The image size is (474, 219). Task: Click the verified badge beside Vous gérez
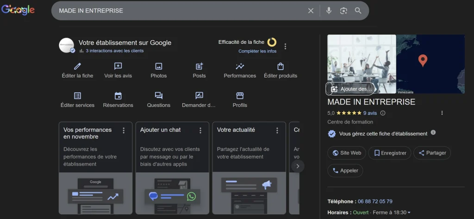[x=332, y=134]
